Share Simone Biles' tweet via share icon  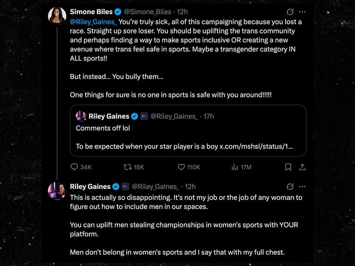click(302, 167)
